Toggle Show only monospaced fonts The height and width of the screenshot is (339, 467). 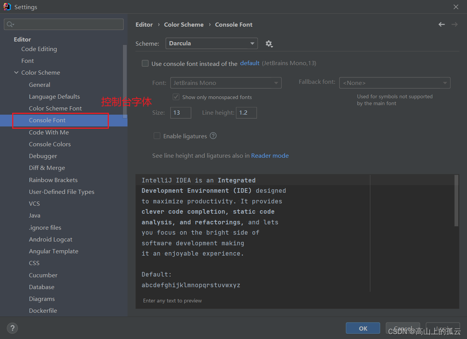click(176, 97)
